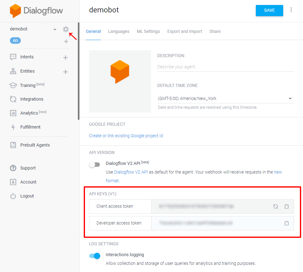303x272 pixels.
Task: Open the Prebuilt Agents gallery
Action: point(35,145)
